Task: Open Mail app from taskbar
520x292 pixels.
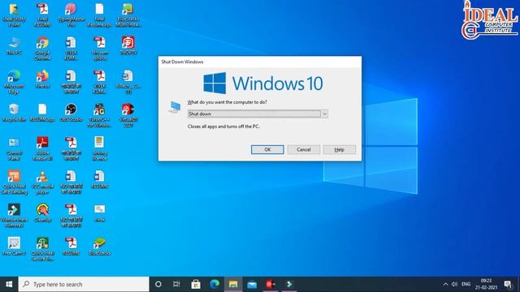Action: [252, 285]
